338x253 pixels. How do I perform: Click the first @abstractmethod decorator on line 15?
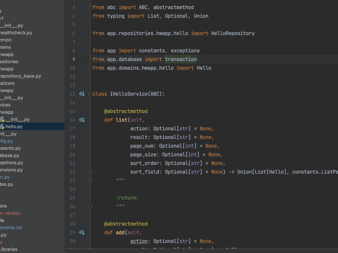click(126, 111)
